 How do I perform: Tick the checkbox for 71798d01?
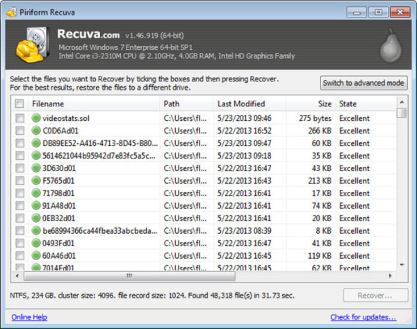pos(20,193)
